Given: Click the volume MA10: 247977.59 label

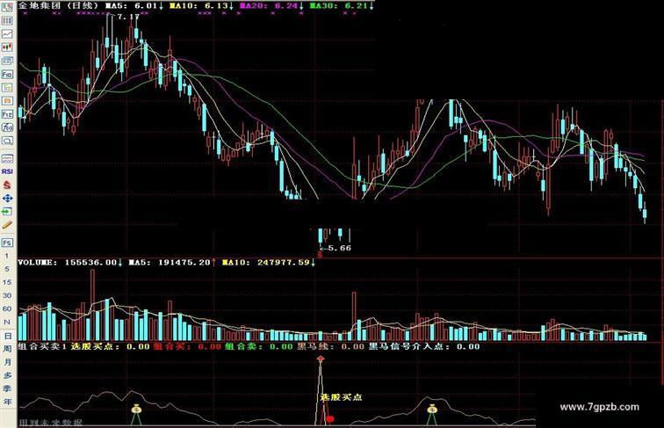Looking at the screenshot, I should pos(269,262).
